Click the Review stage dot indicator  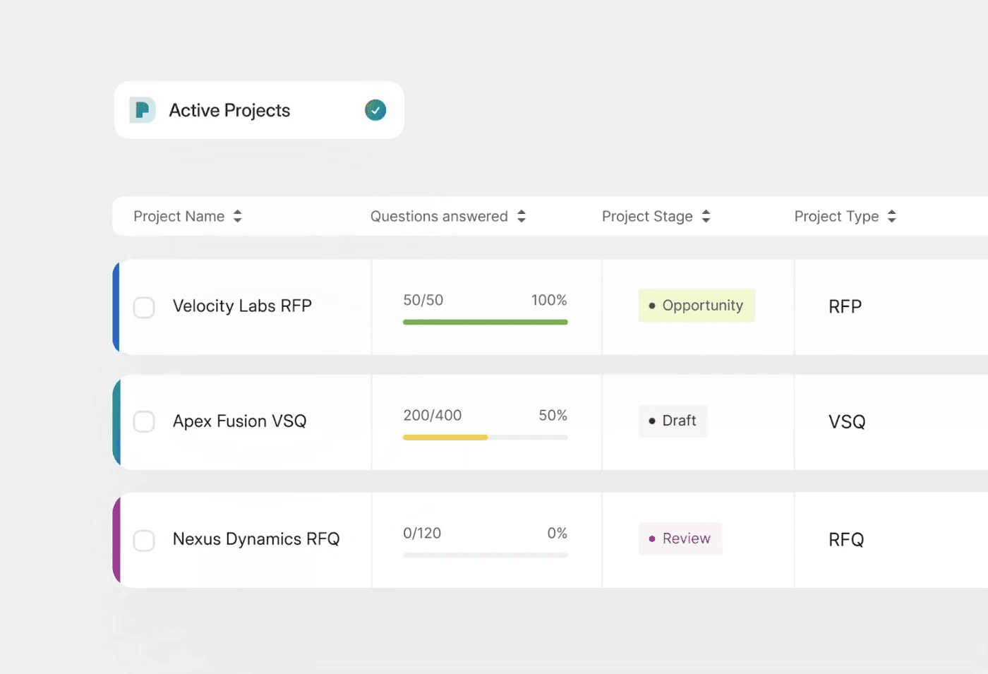651,538
